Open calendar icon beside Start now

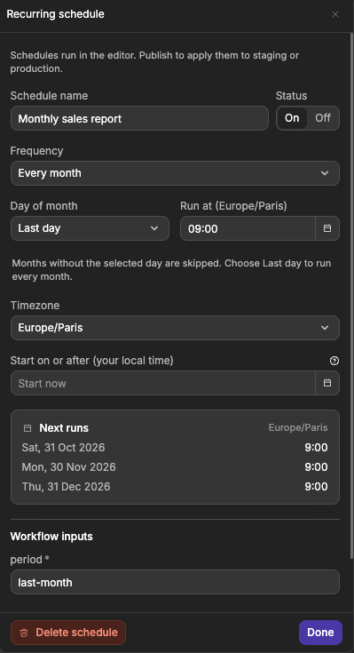tap(327, 383)
